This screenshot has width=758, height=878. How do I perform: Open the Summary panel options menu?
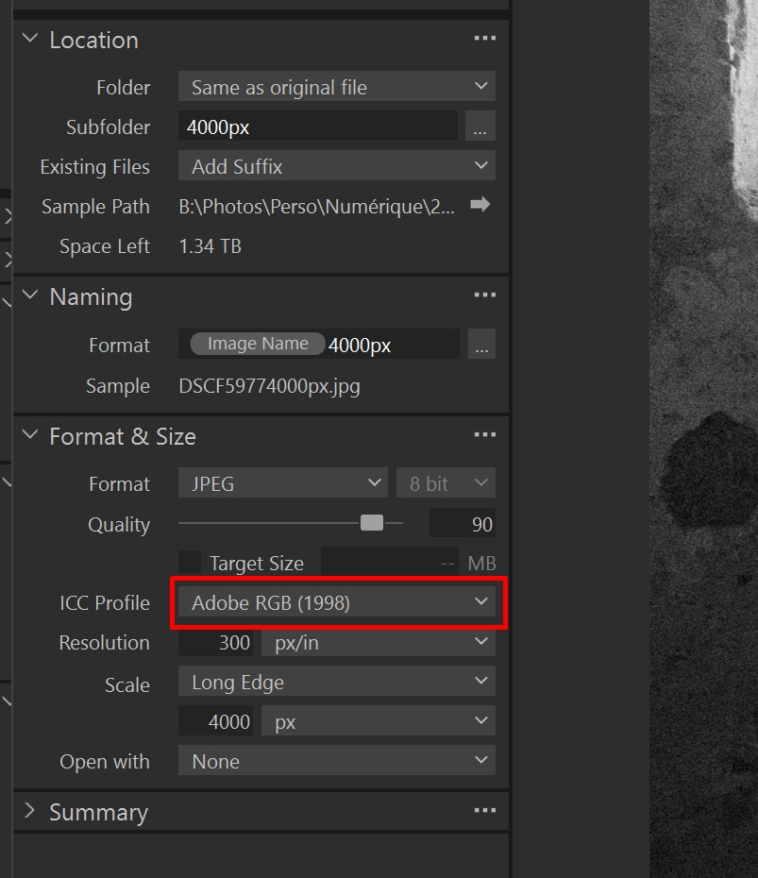(x=484, y=810)
